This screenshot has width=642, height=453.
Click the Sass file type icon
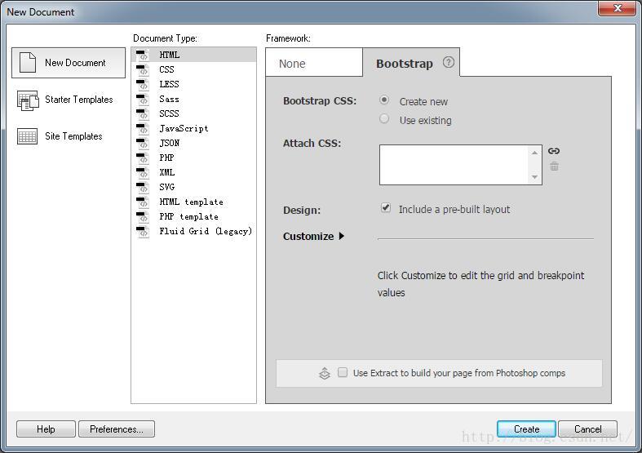(143, 99)
